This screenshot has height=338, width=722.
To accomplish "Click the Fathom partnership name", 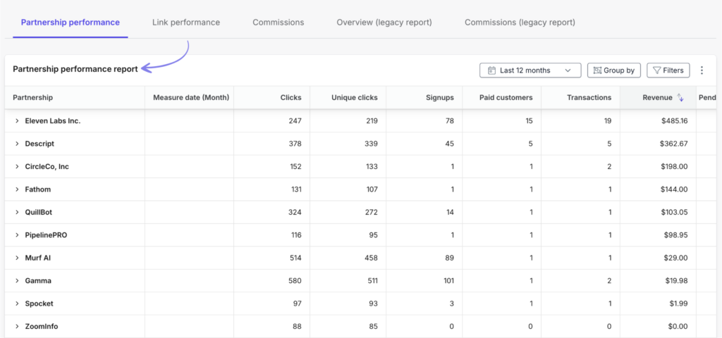I will [x=38, y=189].
